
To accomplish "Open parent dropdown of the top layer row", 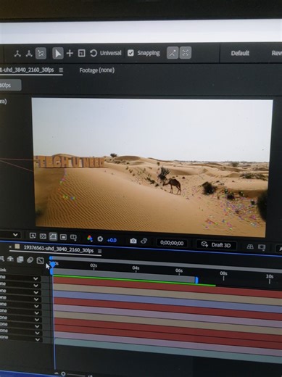I will [36, 278].
